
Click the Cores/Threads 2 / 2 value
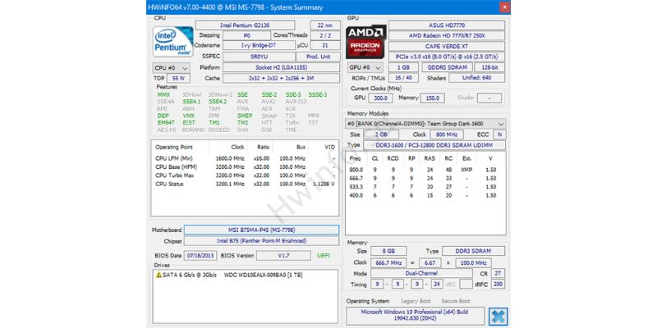coord(325,35)
